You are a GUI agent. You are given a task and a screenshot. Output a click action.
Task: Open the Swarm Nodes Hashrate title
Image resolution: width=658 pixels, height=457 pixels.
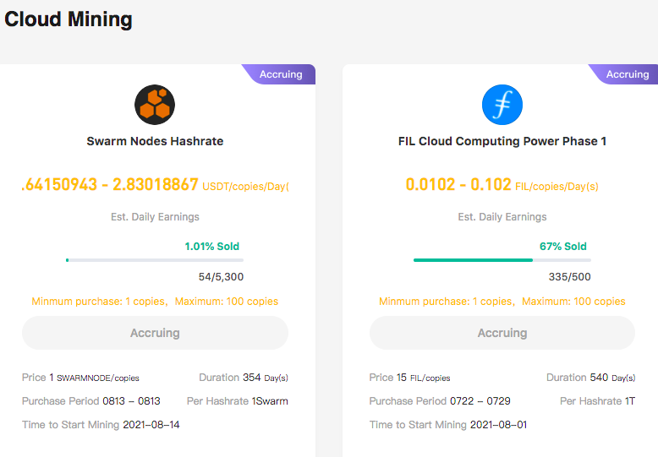155,141
